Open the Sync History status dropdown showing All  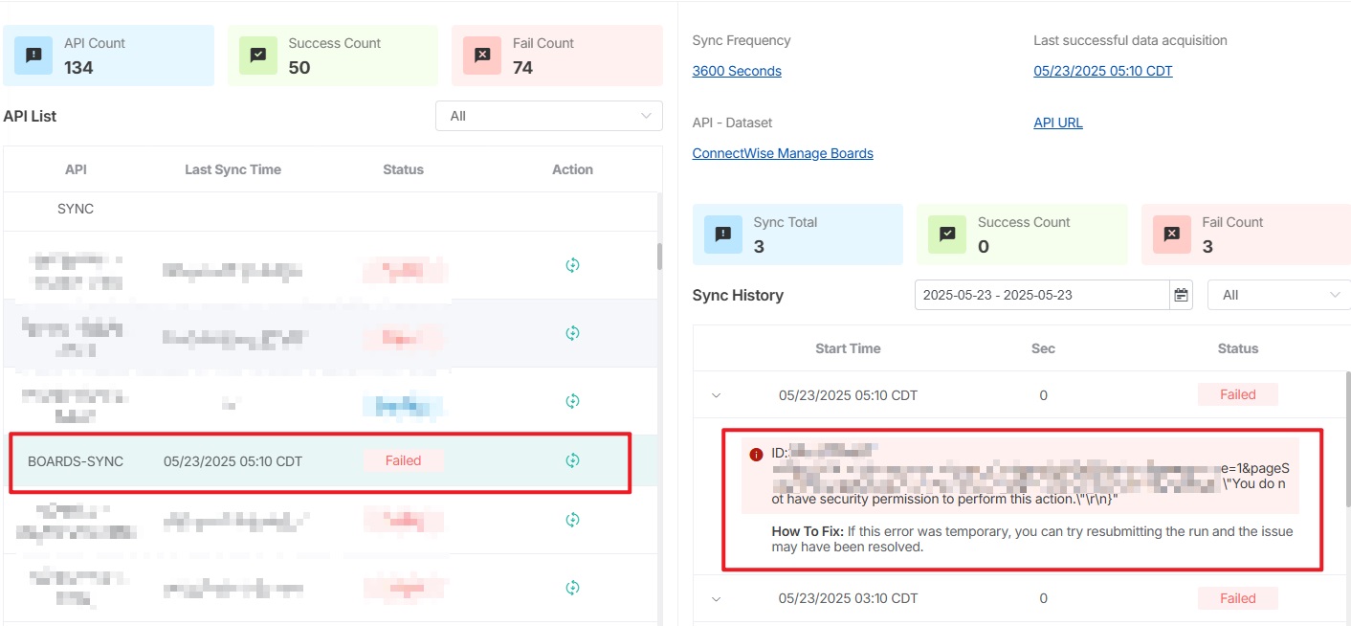(x=1278, y=295)
